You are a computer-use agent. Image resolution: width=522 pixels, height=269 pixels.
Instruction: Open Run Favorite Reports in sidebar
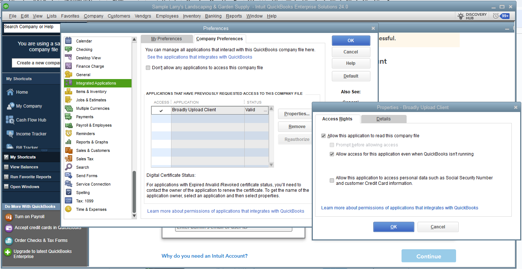coord(30,177)
